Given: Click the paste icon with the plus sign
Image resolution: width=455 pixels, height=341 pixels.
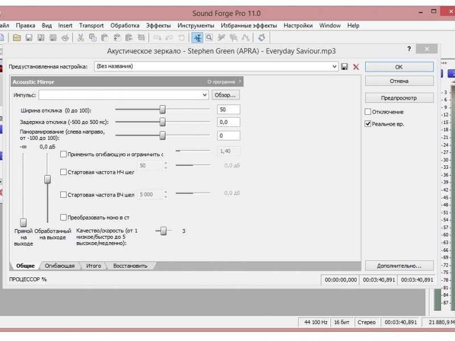Looking at the screenshot, I should [x=117, y=38].
